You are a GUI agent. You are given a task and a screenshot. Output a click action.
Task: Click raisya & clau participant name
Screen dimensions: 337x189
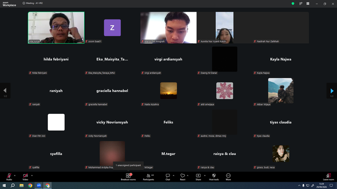(225, 154)
